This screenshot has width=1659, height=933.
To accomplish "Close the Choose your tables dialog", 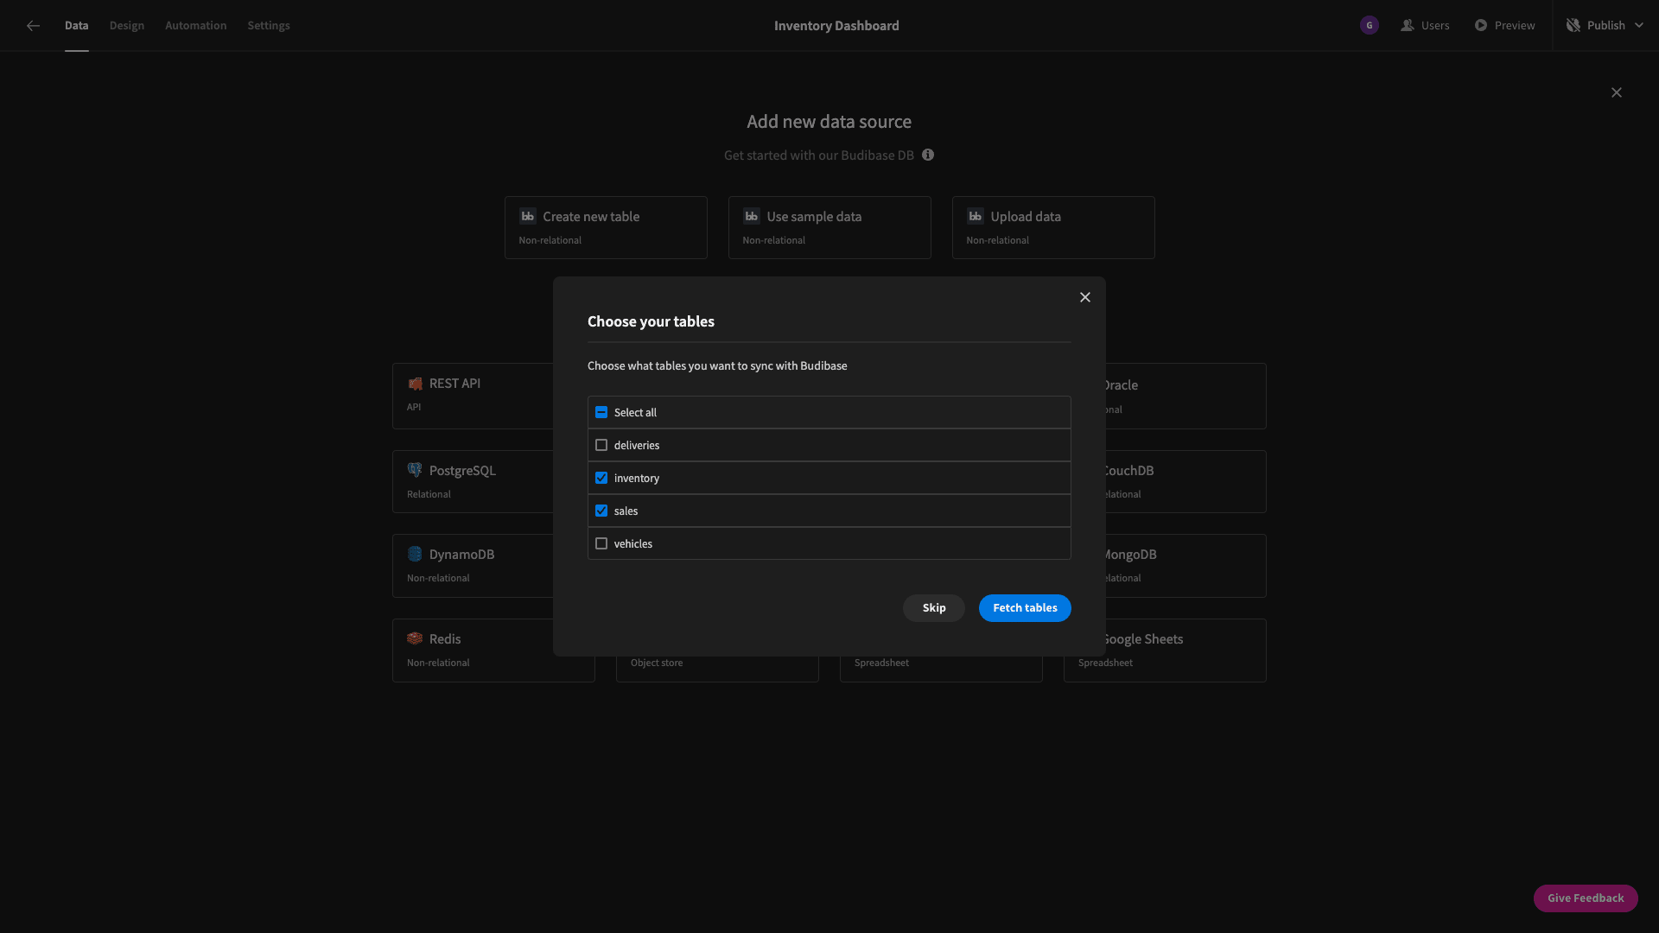I will tap(1085, 297).
